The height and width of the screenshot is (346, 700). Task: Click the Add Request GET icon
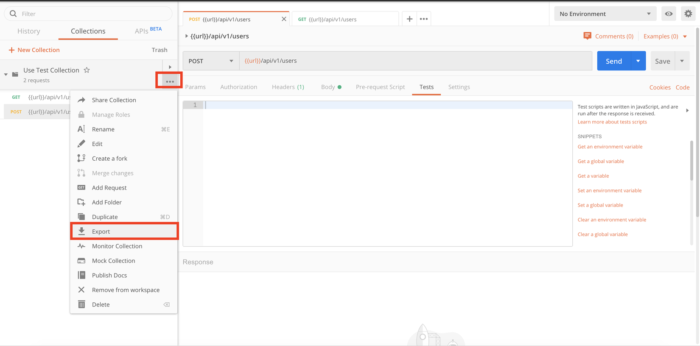(x=81, y=187)
